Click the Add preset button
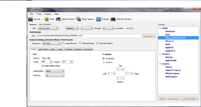Image resolution: width=201 pixels, height=107 pixels. (x=162, y=98)
